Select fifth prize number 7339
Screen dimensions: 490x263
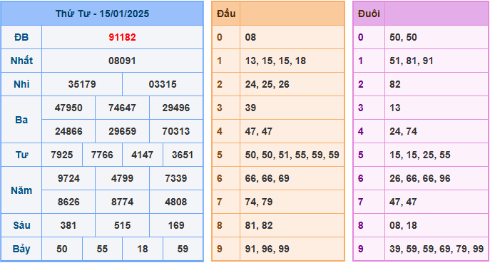176,178
